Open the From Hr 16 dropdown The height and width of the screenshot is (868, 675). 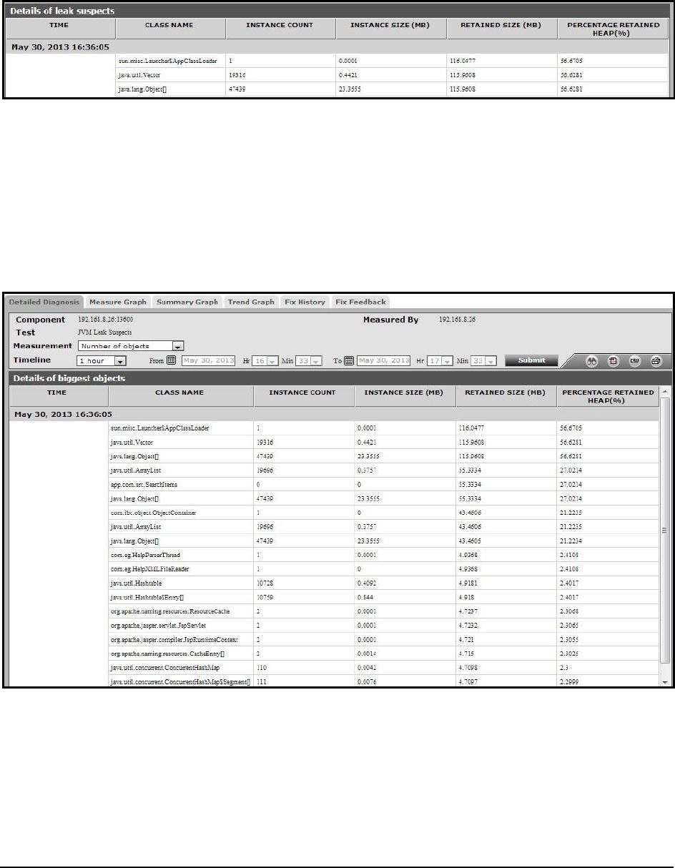coord(267,360)
